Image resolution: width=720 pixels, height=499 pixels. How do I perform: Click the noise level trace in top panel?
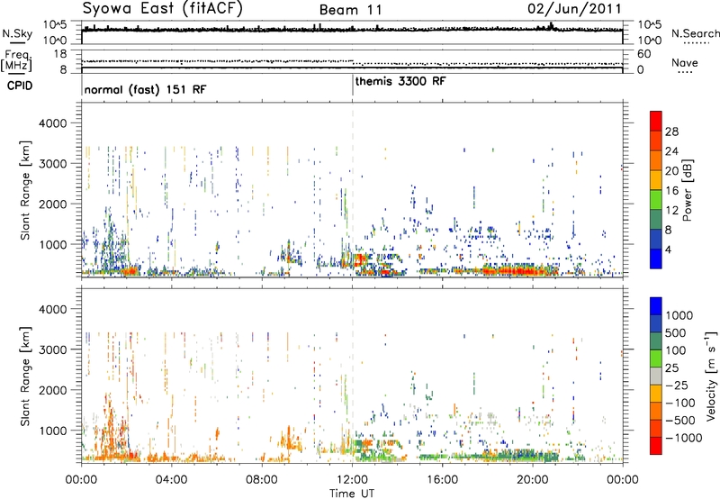352,30
